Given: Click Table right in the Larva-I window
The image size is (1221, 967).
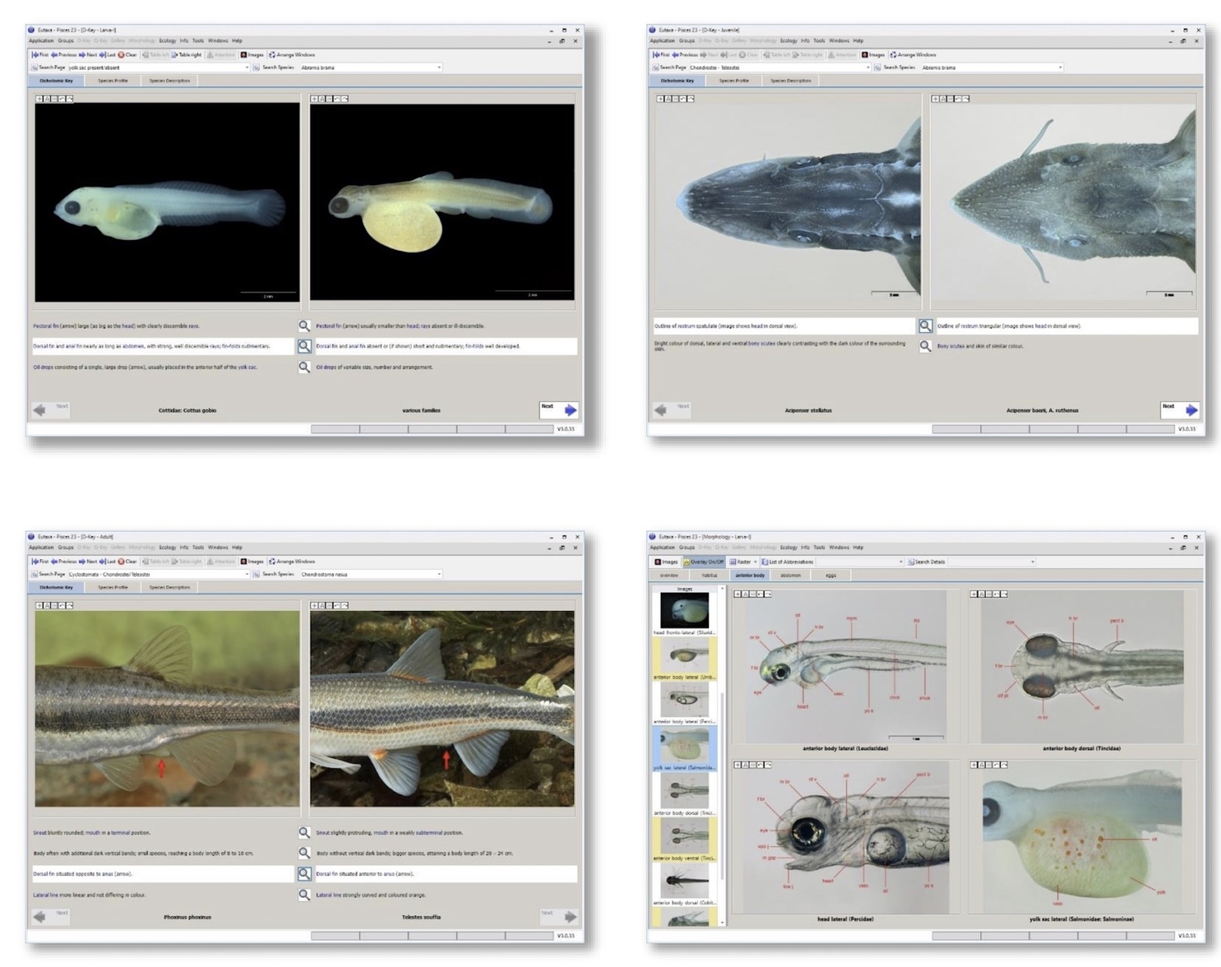Looking at the screenshot, I should (x=187, y=55).
